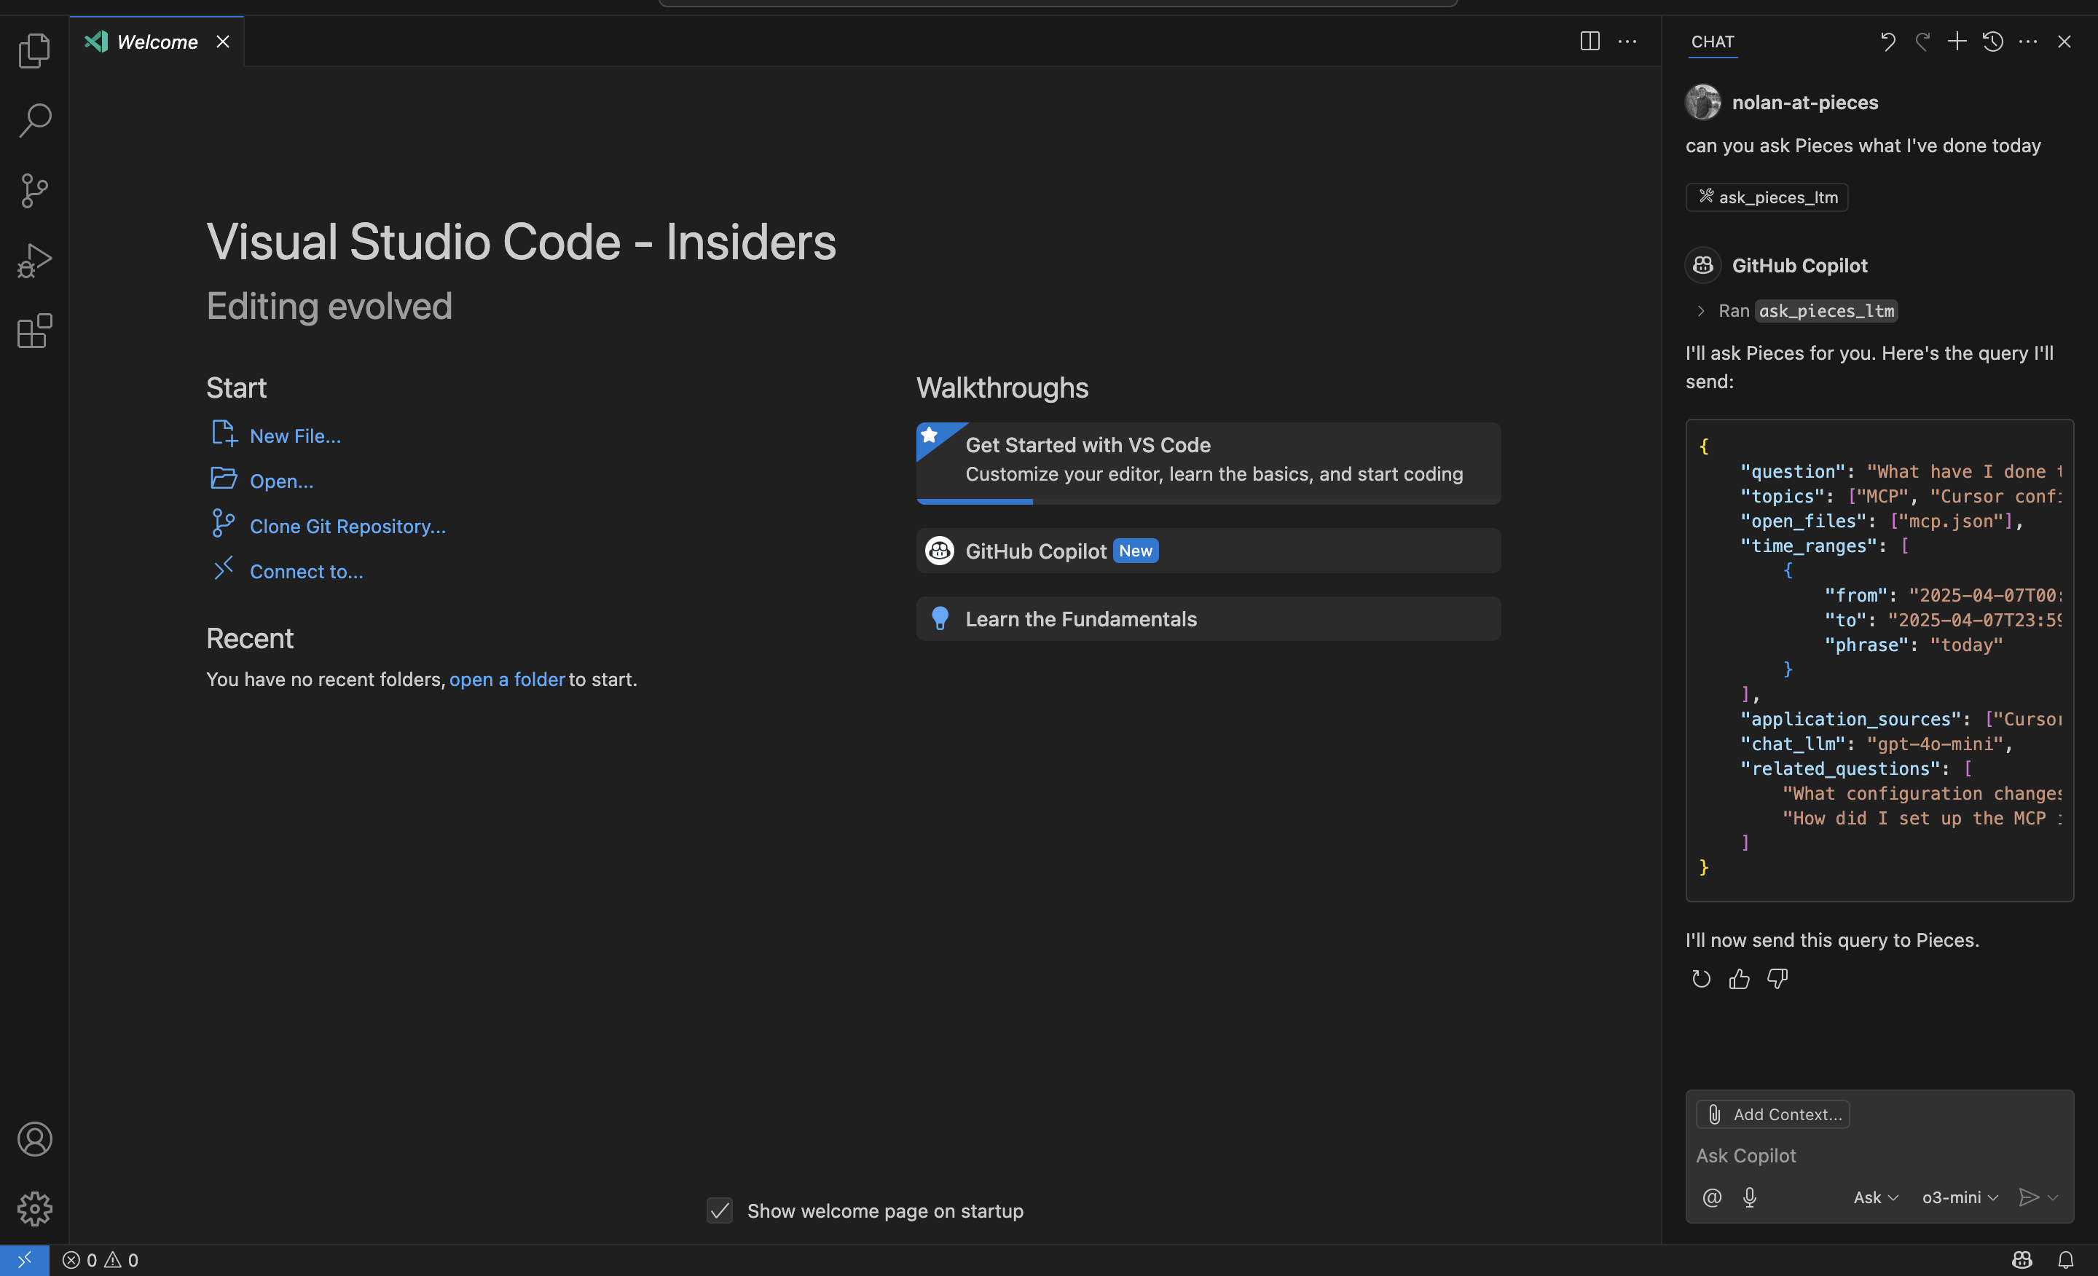
Task: Show chat history
Action: pyautogui.click(x=1992, y=41)
